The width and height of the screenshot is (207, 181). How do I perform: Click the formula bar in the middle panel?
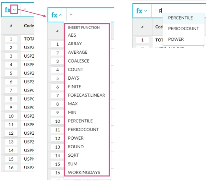91,15
